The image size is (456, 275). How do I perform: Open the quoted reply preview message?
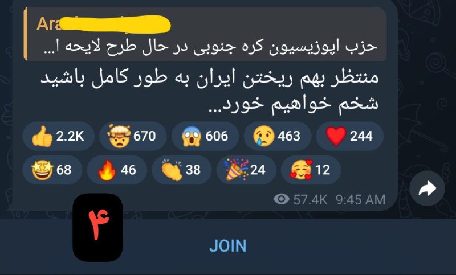tap(205, 34)
